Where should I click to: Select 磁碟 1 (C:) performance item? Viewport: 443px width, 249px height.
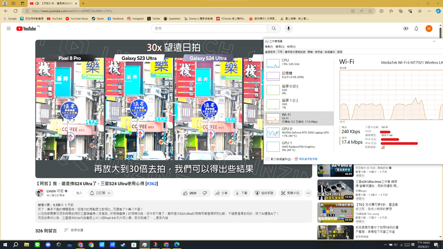click(299, 104)
